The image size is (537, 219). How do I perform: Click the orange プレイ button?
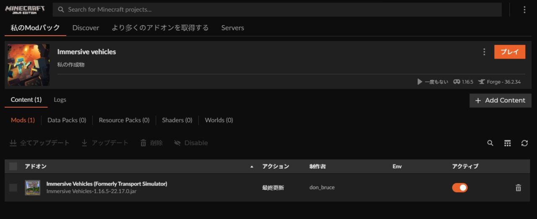coord(510,52)
